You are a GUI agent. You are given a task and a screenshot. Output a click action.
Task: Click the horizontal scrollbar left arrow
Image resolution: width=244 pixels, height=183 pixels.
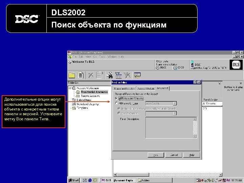115,175
